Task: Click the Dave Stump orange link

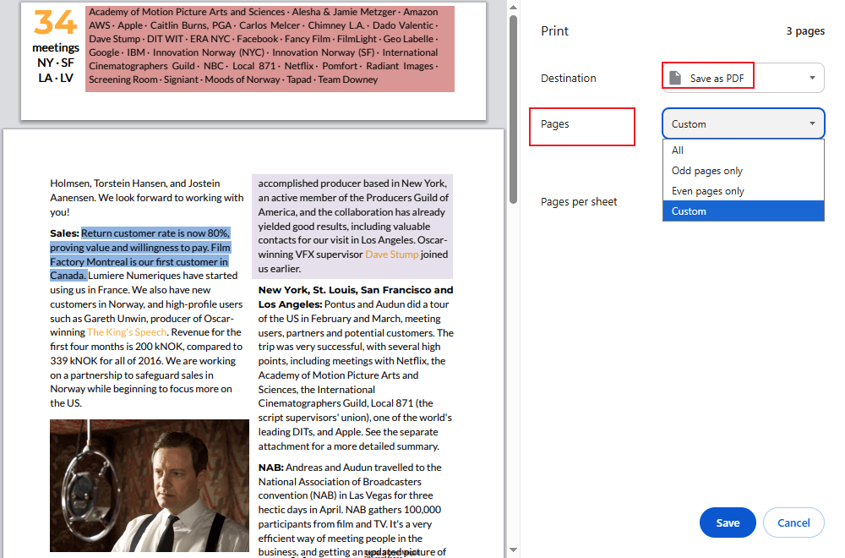Action: (392, 254)
